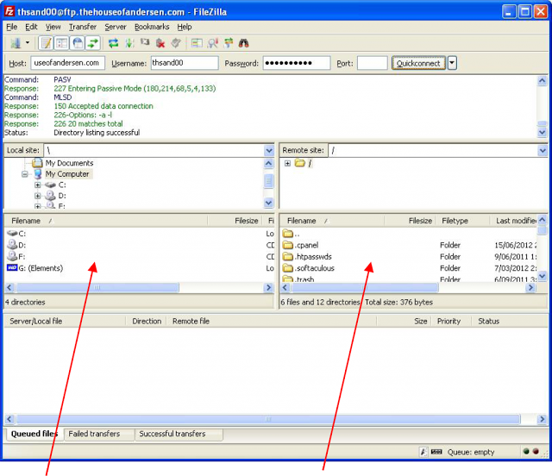Toggle the remote directory tree view

coord(78,43)
